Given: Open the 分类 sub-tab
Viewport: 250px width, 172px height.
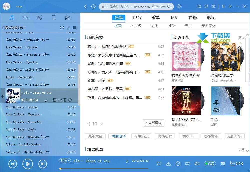Looking at the screenshot, I should [171, 26].
